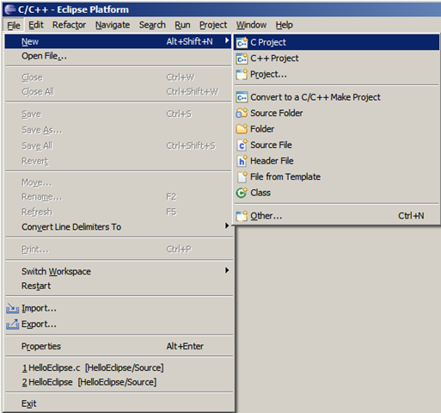The width and height of the screenshot is (441, 413).
Task: Click the Header File 'h' icon
Action: click(x=242, y=161)
